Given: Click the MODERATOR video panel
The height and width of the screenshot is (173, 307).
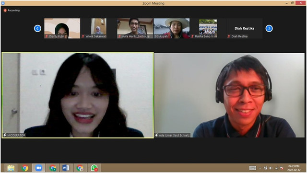Looking at the screenshot, I should pos(78,95).
